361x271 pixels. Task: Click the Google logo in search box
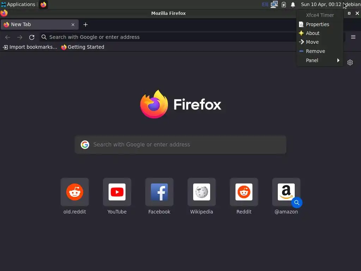(85, 144)
